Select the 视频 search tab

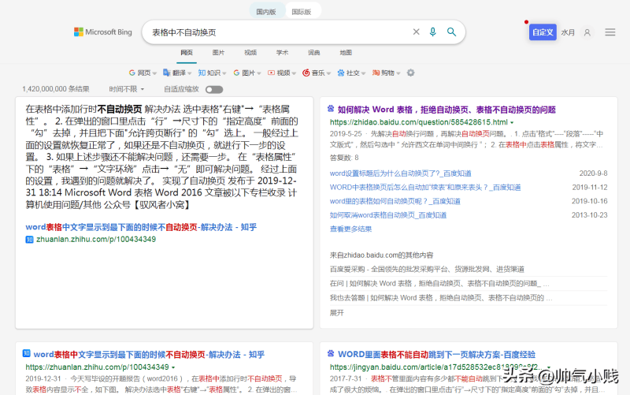click(250, 52)
